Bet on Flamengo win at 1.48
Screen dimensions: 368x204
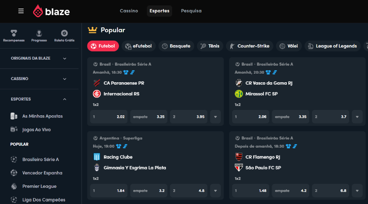250,191
